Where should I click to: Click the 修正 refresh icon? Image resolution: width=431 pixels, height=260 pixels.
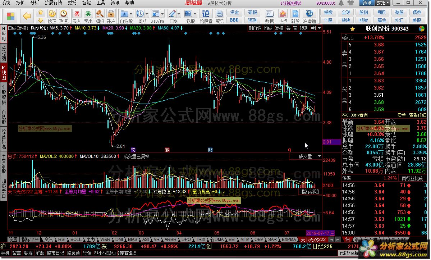click(52, 13)
